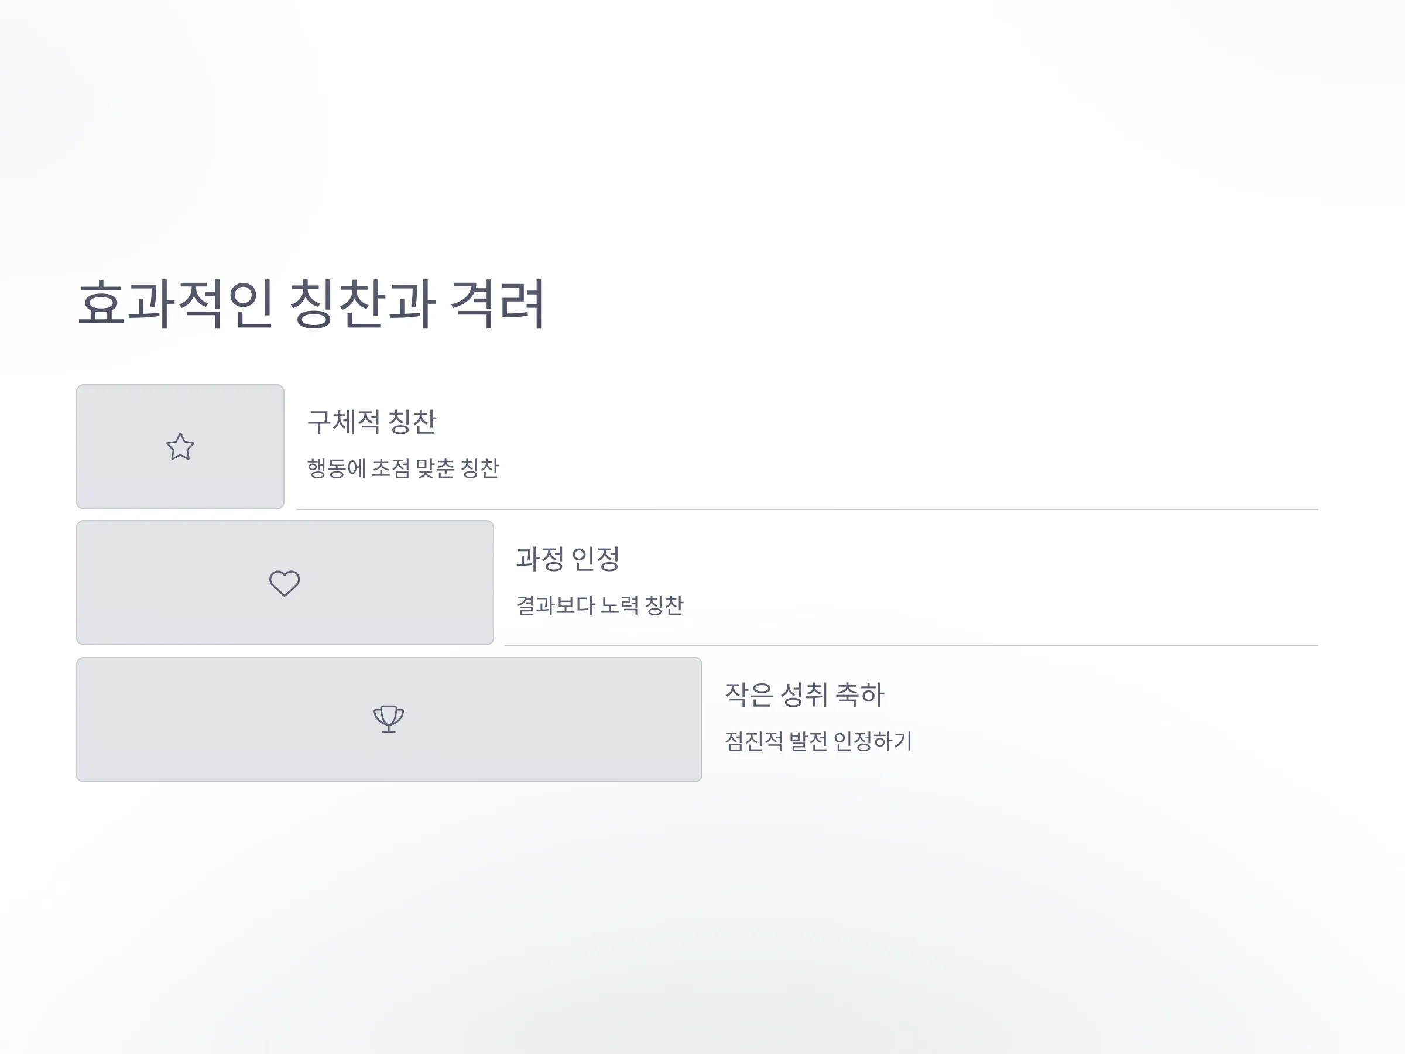Select the gray box containing the heart

tap(285, 583)
